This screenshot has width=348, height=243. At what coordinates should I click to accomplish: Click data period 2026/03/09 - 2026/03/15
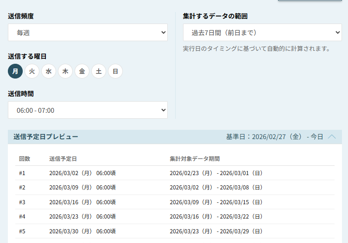tap(216, 202)
